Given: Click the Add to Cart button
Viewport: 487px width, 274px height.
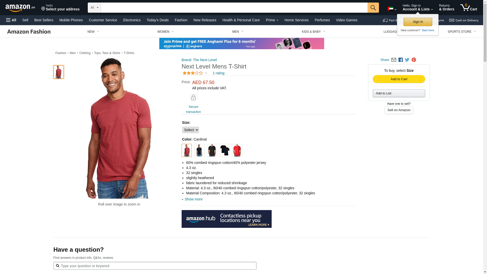Looking at the screenshot, I should (399, 79).
